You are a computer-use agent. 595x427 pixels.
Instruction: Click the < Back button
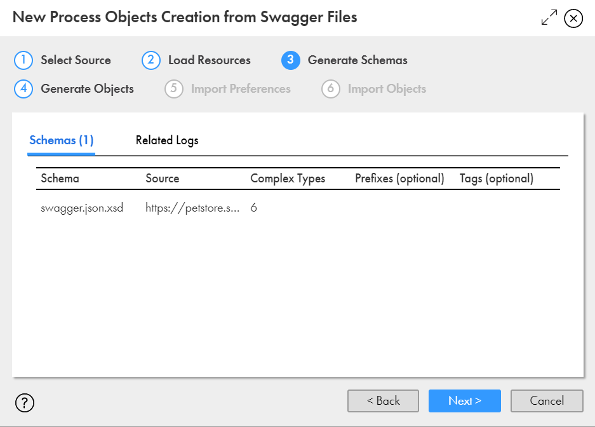[384, 401]
